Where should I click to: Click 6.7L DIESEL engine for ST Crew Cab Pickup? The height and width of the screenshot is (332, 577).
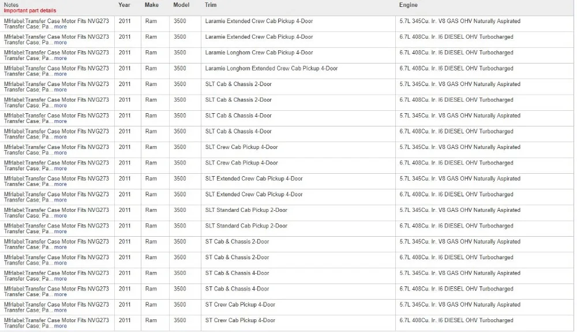(x=456, y=320)
